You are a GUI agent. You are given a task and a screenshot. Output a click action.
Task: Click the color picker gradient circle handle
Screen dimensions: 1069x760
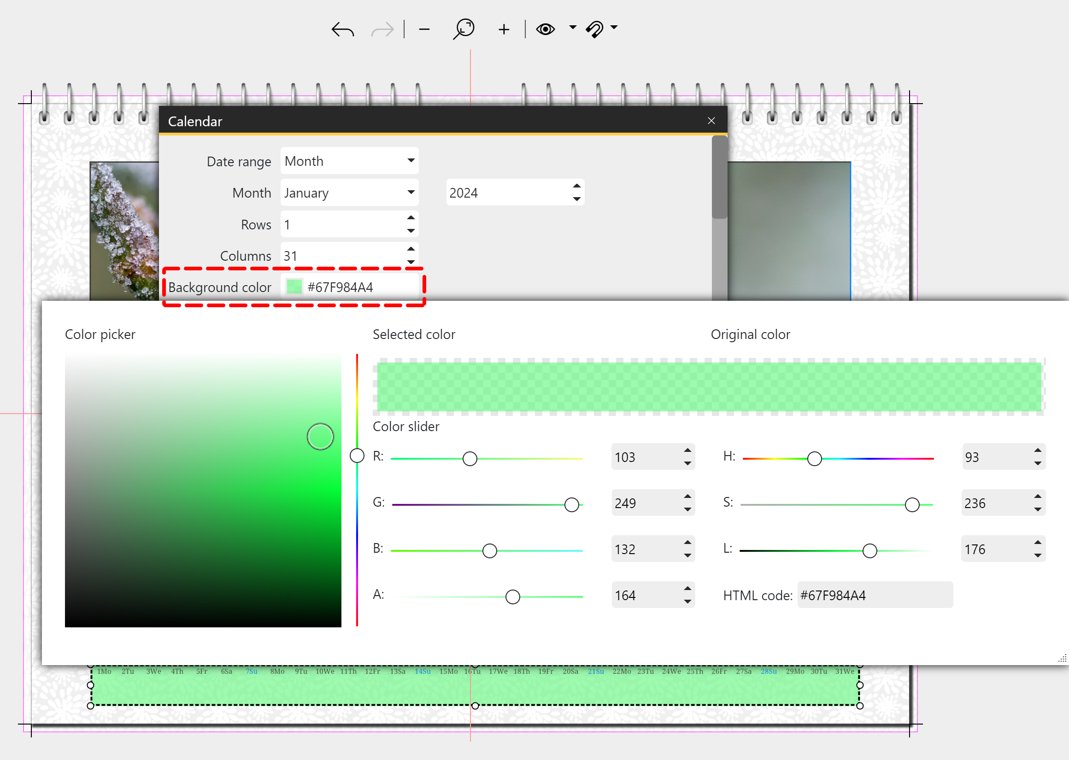coord(320,437)
